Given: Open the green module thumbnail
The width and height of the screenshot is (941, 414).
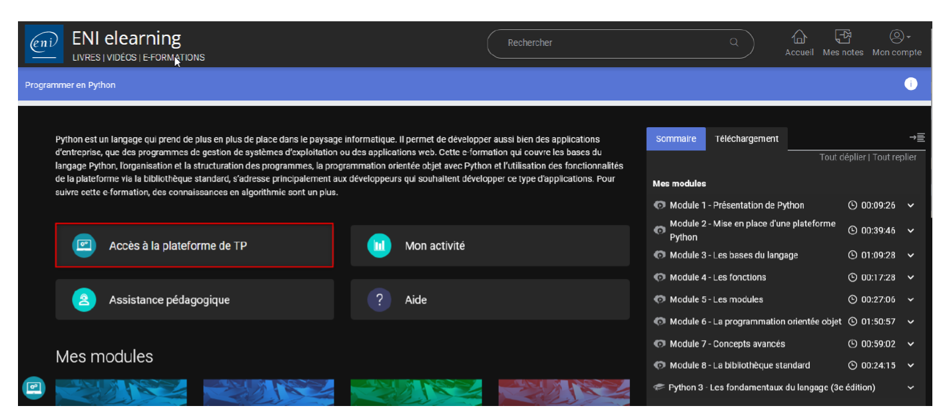Looking at the screenshot, I should (x=416, y=393).
